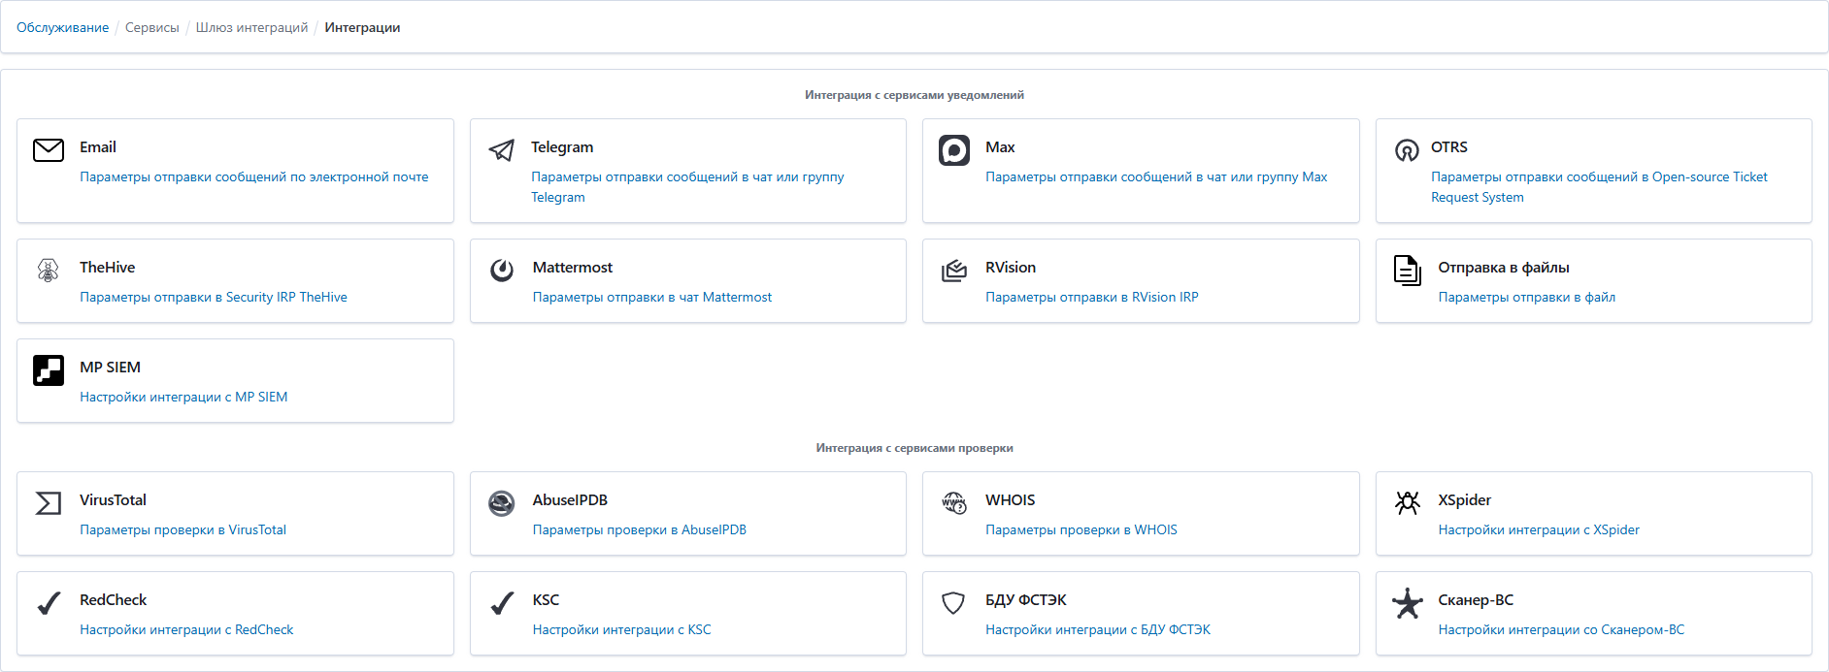Image resolution: width=1829 pixels, height=672 pixels.
Task: Click the Telegram paper plane icon
Action: tap(501, 150)
